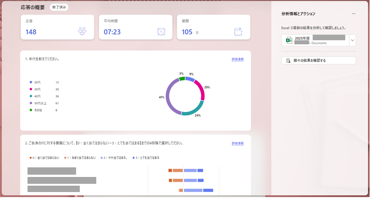Screen dimensions: 370x198
Task: Click the icon beside 個々の結果を確認する
Action: point(288,60)
